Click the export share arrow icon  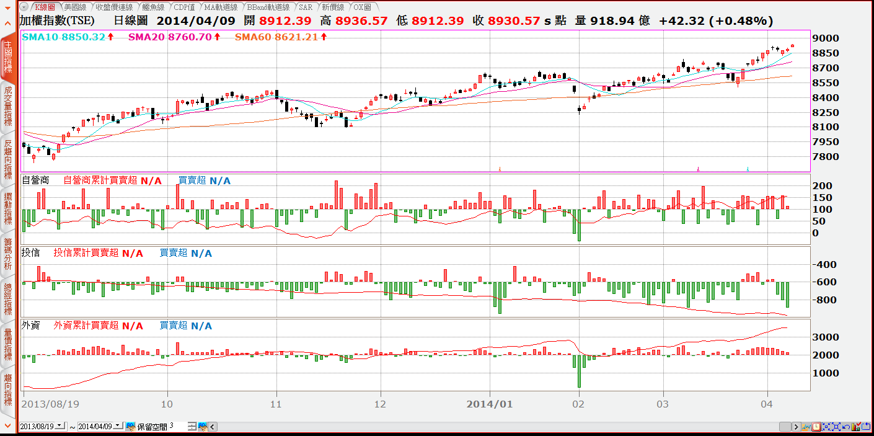866,427
